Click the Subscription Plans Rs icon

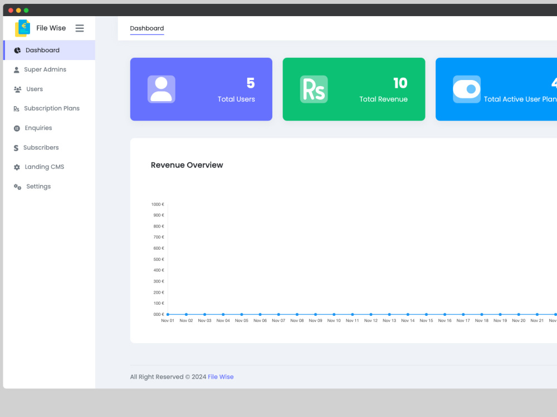pyautogui.click(x=16, y=109)
